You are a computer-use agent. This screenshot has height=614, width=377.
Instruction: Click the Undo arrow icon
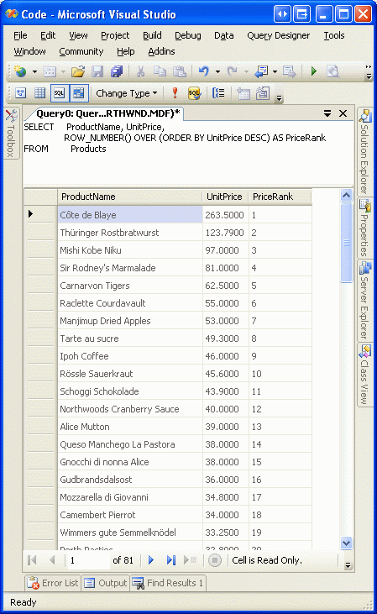tap(203, 71)
